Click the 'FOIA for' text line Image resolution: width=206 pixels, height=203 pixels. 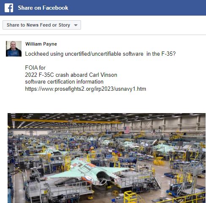[x=35, y=68]
